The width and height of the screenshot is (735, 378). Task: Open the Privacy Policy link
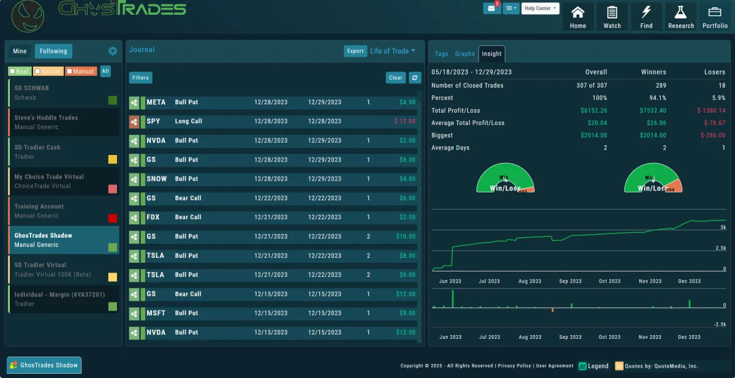pyautogui.click(x=514, y=366)
